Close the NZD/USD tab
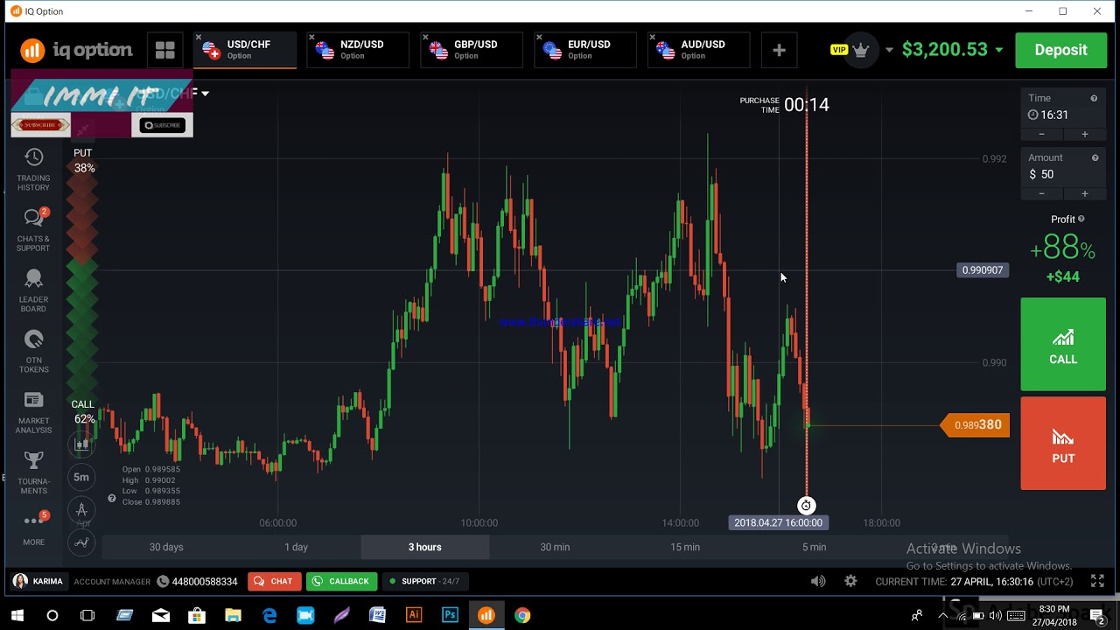 [x=312, y=38]
